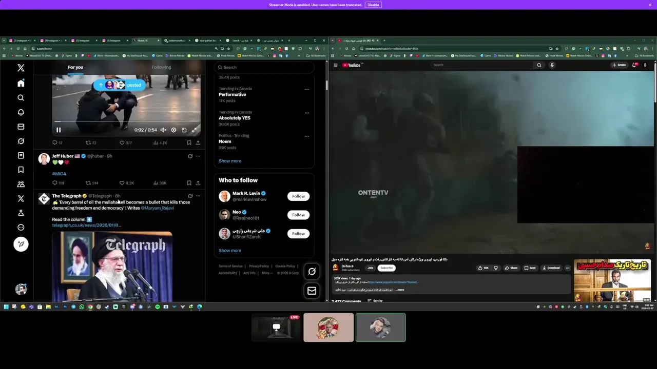Open more options on The Telegraph post
The height and width of the screenshot is (369, 657).
click(198, 196)
